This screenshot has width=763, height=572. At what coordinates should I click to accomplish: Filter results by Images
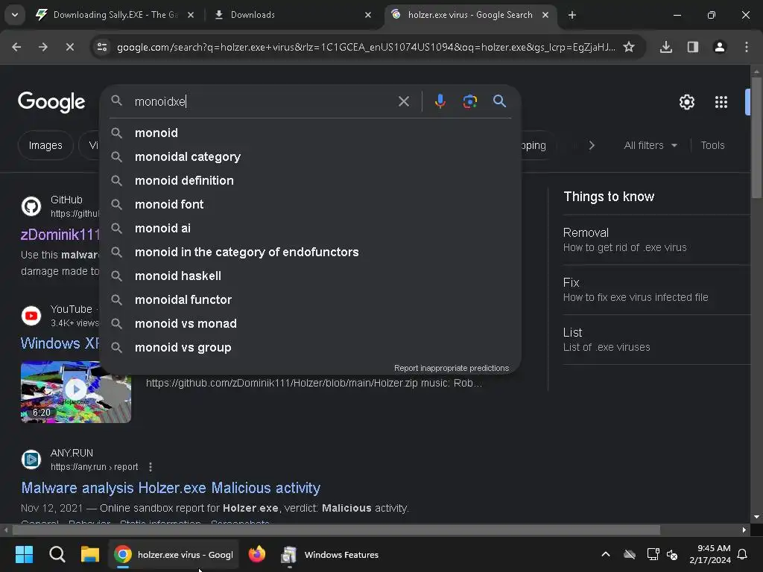pyautogui.click(x=45, y=145)
